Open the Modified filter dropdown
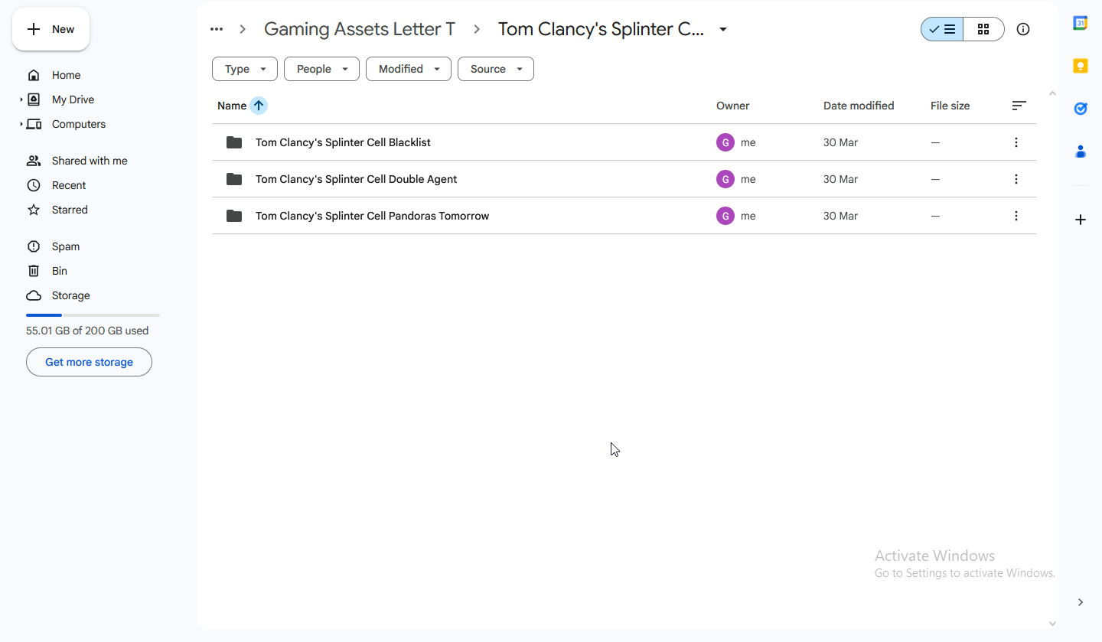 pyautogui.click(x=409, y=69)
